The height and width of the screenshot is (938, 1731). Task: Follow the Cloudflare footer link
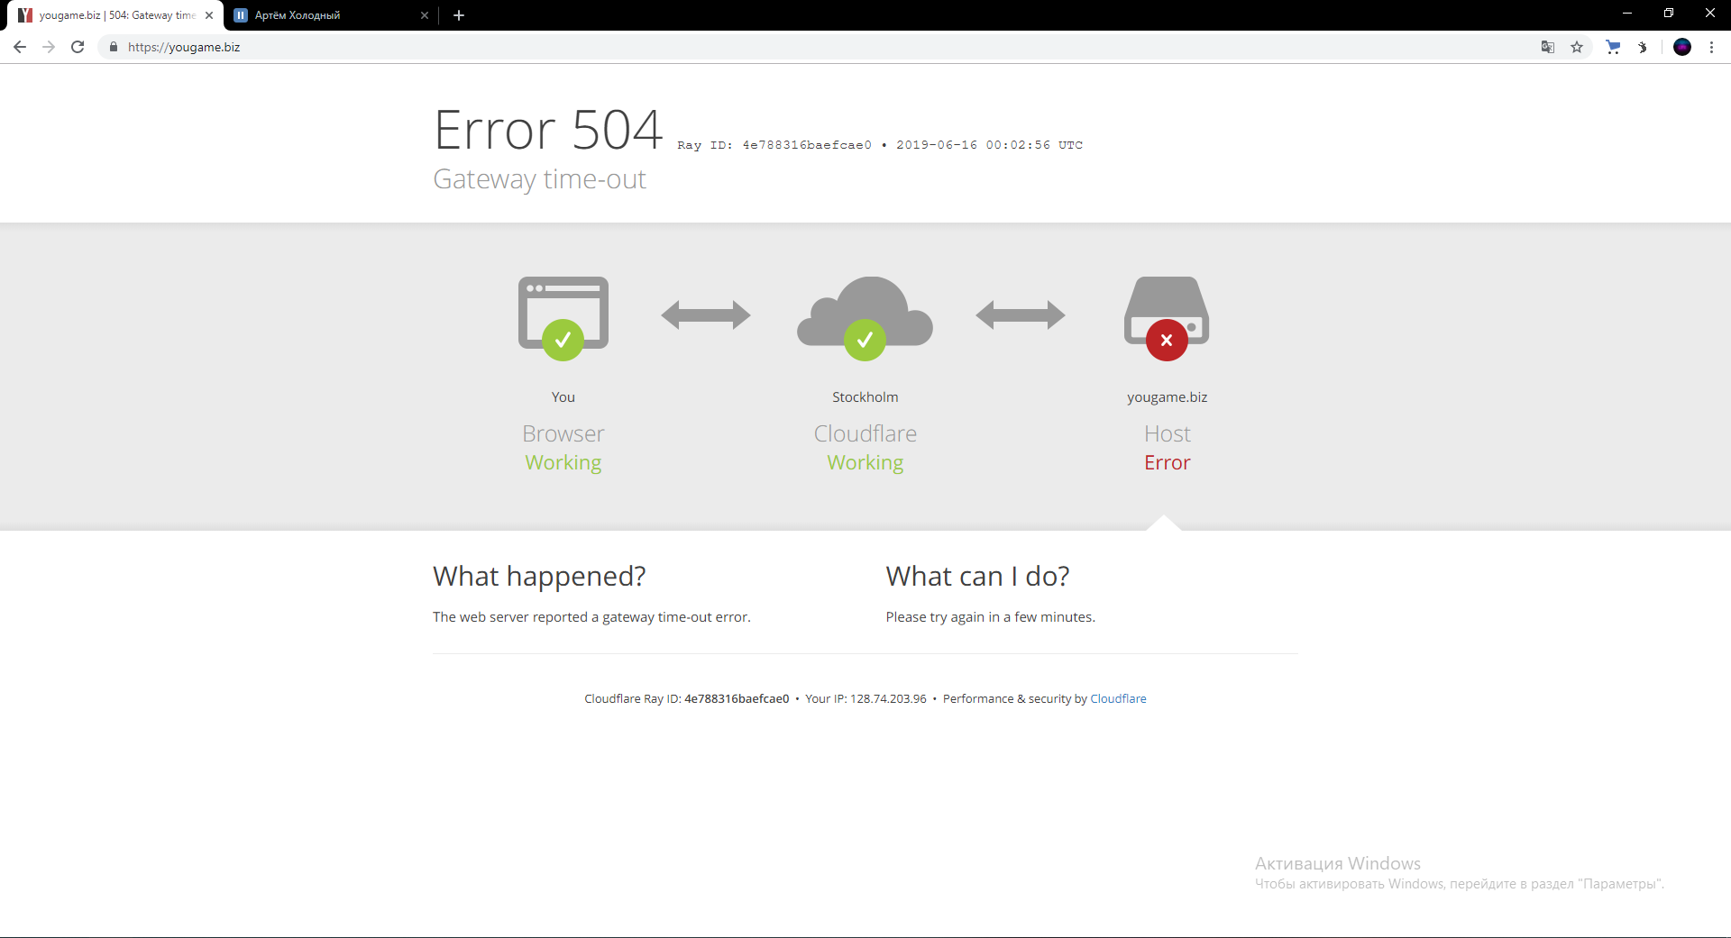click(x=1118, y=698)
